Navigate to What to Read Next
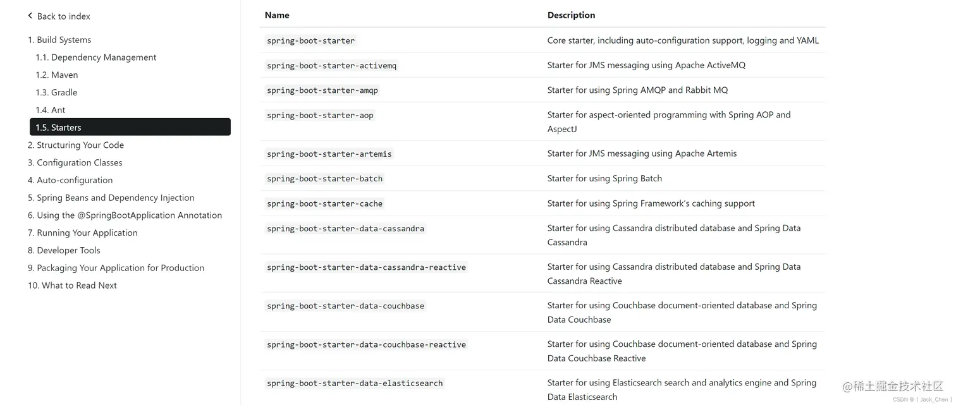The width and height of the screenshot is (956, 405). [72, 286]
